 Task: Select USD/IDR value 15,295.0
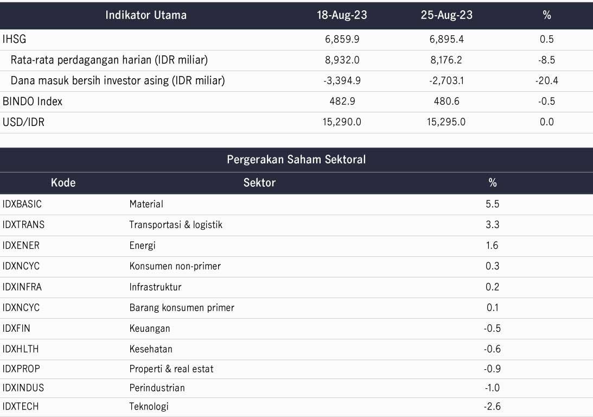(447, 122)
